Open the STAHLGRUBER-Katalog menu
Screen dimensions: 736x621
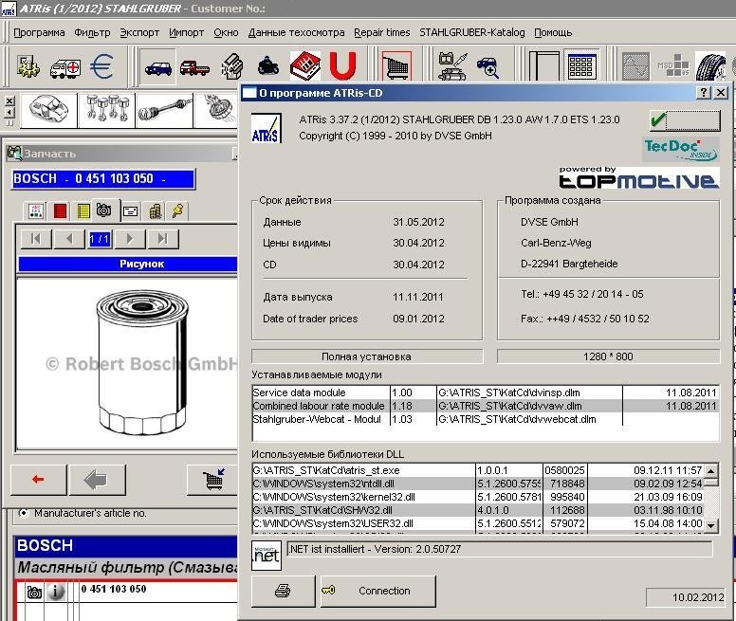click(471, 32)
